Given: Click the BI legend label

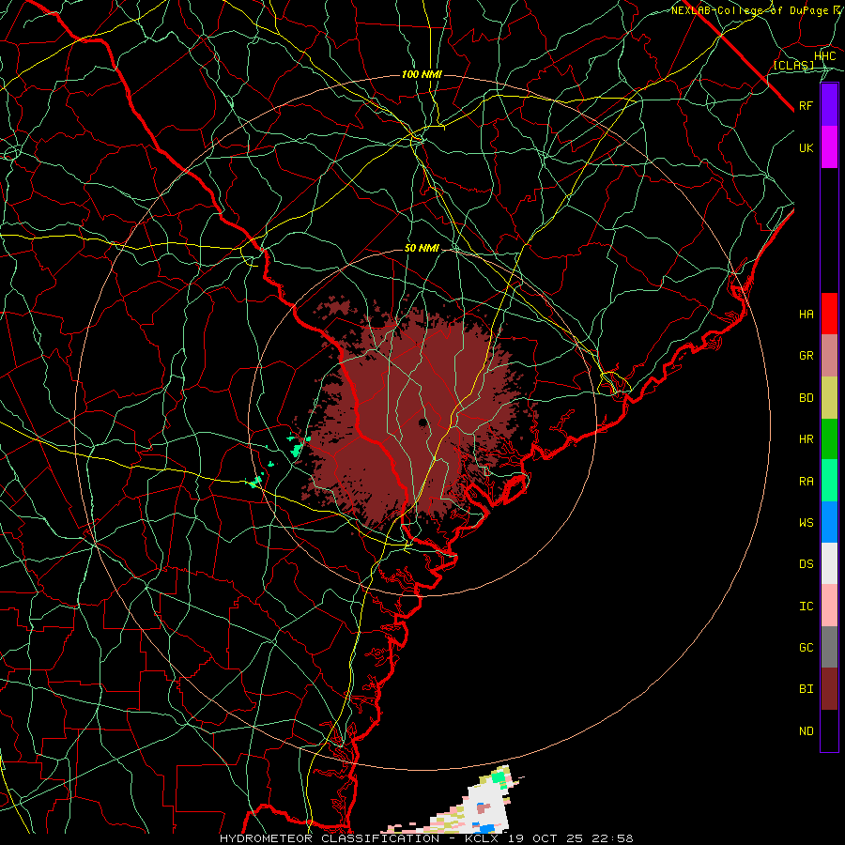Looking at the screenshot, I should [806, 689].
